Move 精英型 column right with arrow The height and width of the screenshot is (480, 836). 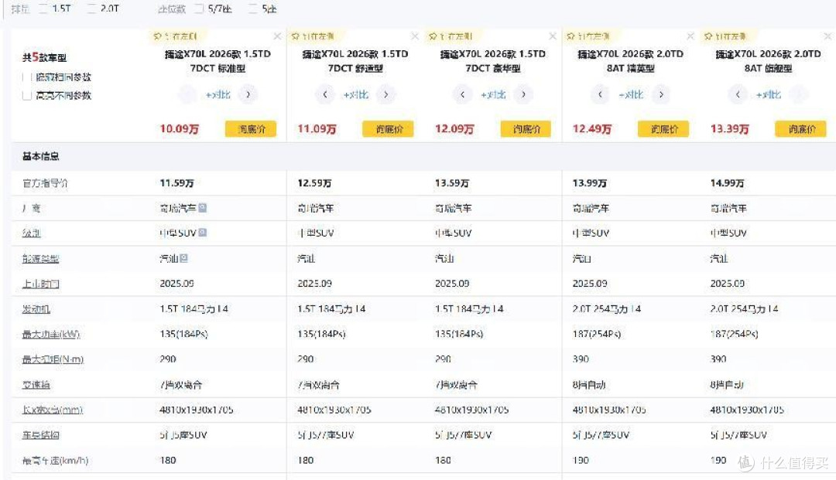click(660, 95)
